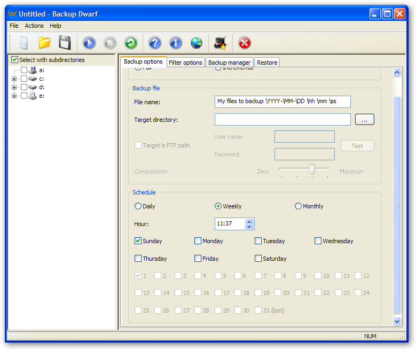Click the Target directory input field
The height and width of the screenshot is (350, 416).
[x=282, y=120]
